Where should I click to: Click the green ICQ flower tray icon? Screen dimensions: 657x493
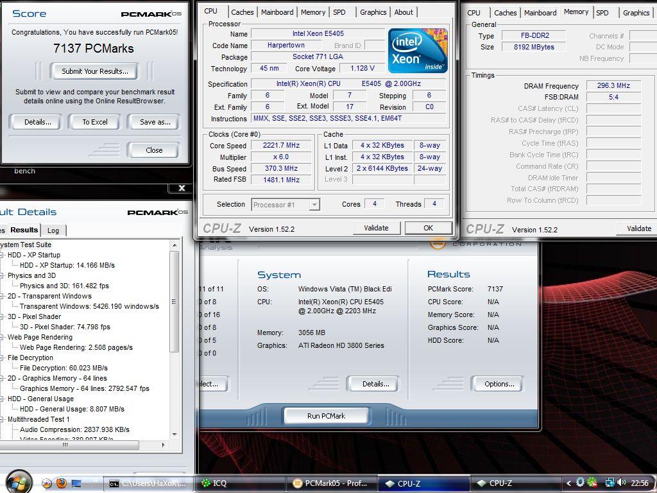[x=592, y=483]
